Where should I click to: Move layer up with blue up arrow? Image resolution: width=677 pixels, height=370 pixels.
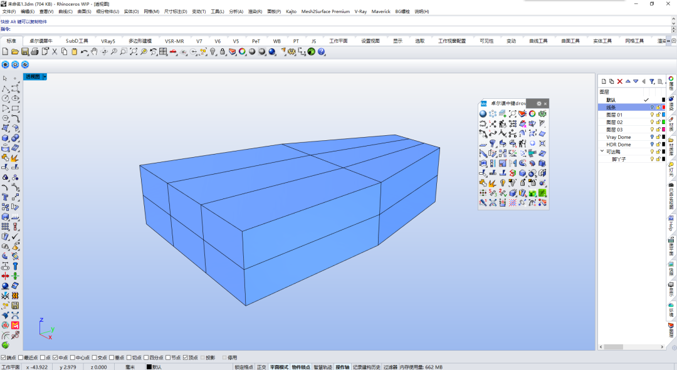click(x=627, y=81)
